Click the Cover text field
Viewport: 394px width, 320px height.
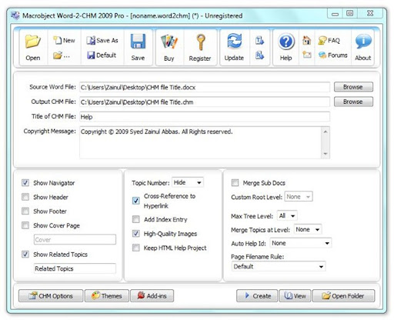[x=75, y=239]
